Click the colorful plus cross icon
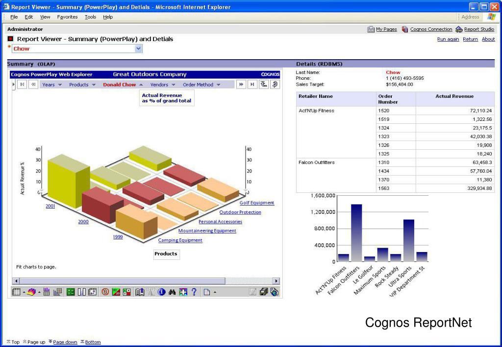Image resolution: width=502 pixels, height=347 pixels. (183, 292)
